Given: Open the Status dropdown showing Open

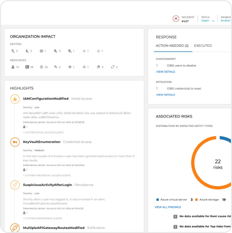Looking at the screenshot, I should click(208, 21).
